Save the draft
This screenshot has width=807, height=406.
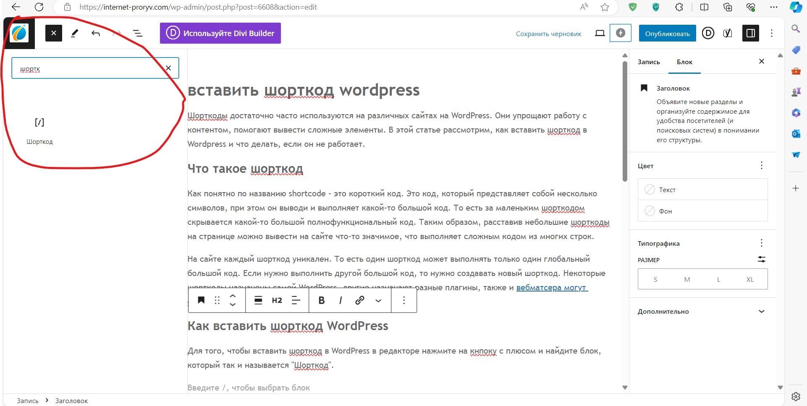[x=548, y=34]
